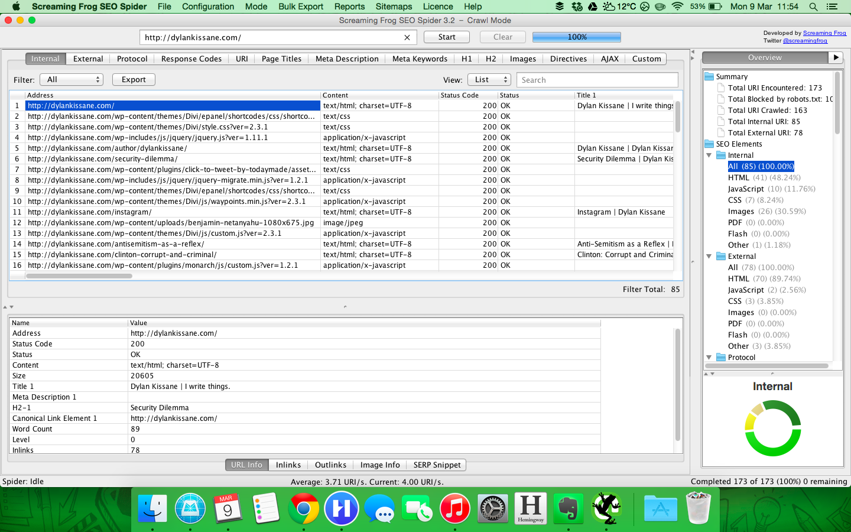
Task: Open Notification Center list icon
Action: point(832,7)
